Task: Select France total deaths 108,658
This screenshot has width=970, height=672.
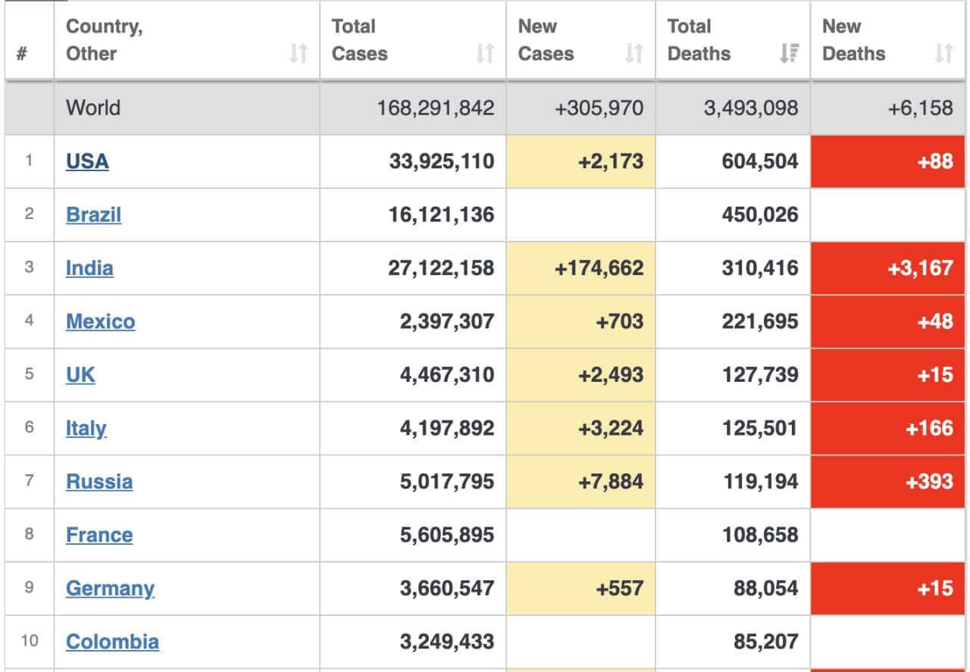Action: click(x=760, y=535)
